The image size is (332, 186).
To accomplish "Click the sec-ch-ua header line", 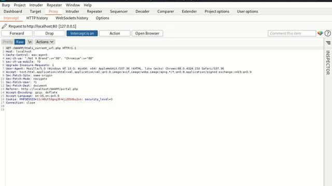I will pyautogui.click(x=50, y=58).
